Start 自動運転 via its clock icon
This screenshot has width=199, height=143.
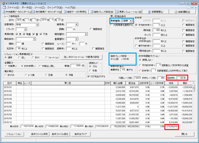[x=176, y=12]
